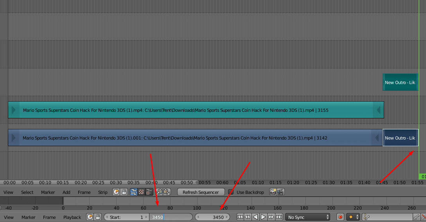The width and height of the screenshot is (426, 222).
Task: Grab right handle of teal Mario strip
Action: [378, 110]
